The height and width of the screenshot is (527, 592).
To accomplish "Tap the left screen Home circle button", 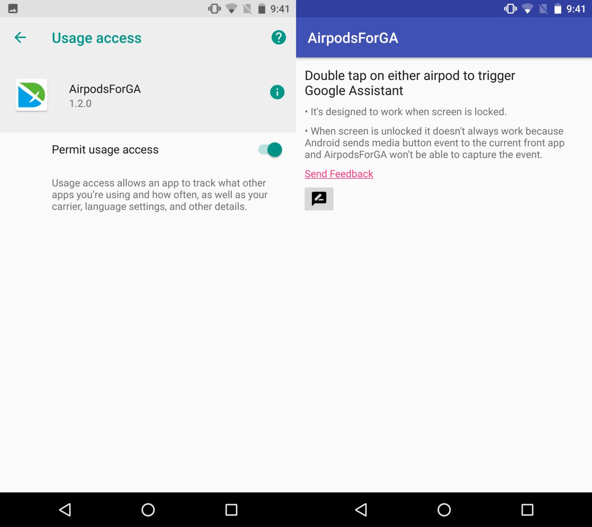I will 148,510.
